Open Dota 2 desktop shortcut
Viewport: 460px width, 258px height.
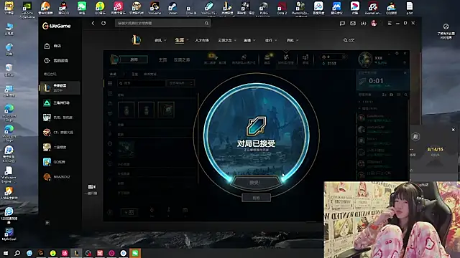click(x=282, y=8)
